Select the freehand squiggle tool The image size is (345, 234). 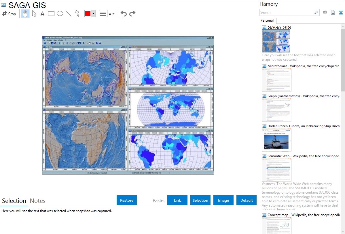click(77, 14)
